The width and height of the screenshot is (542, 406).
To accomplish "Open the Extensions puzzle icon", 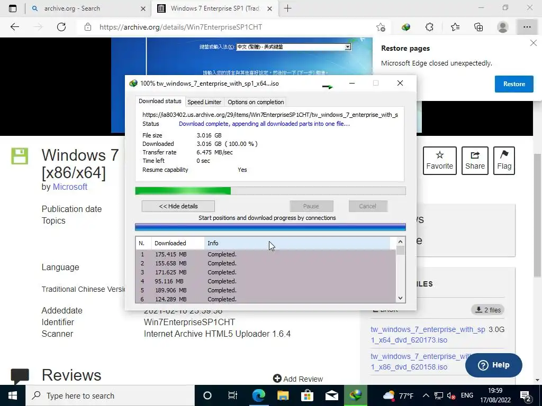I will pos(429,27).
